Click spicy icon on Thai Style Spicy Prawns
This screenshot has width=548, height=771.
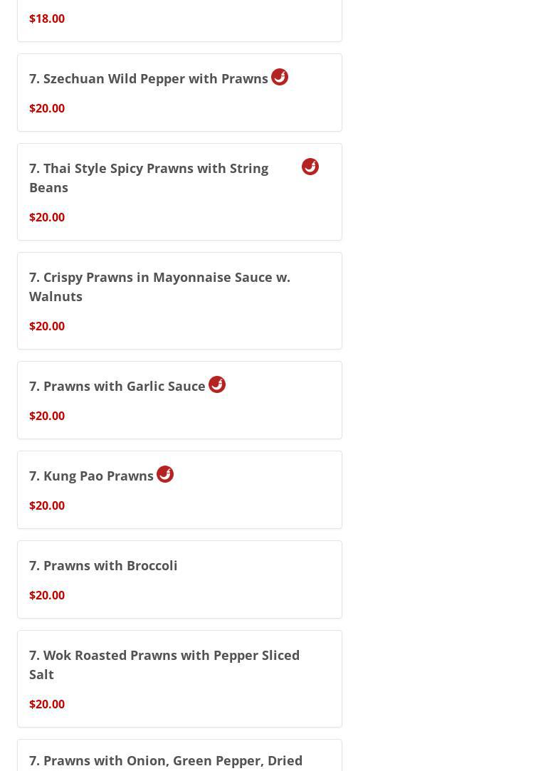pos(310,167)
